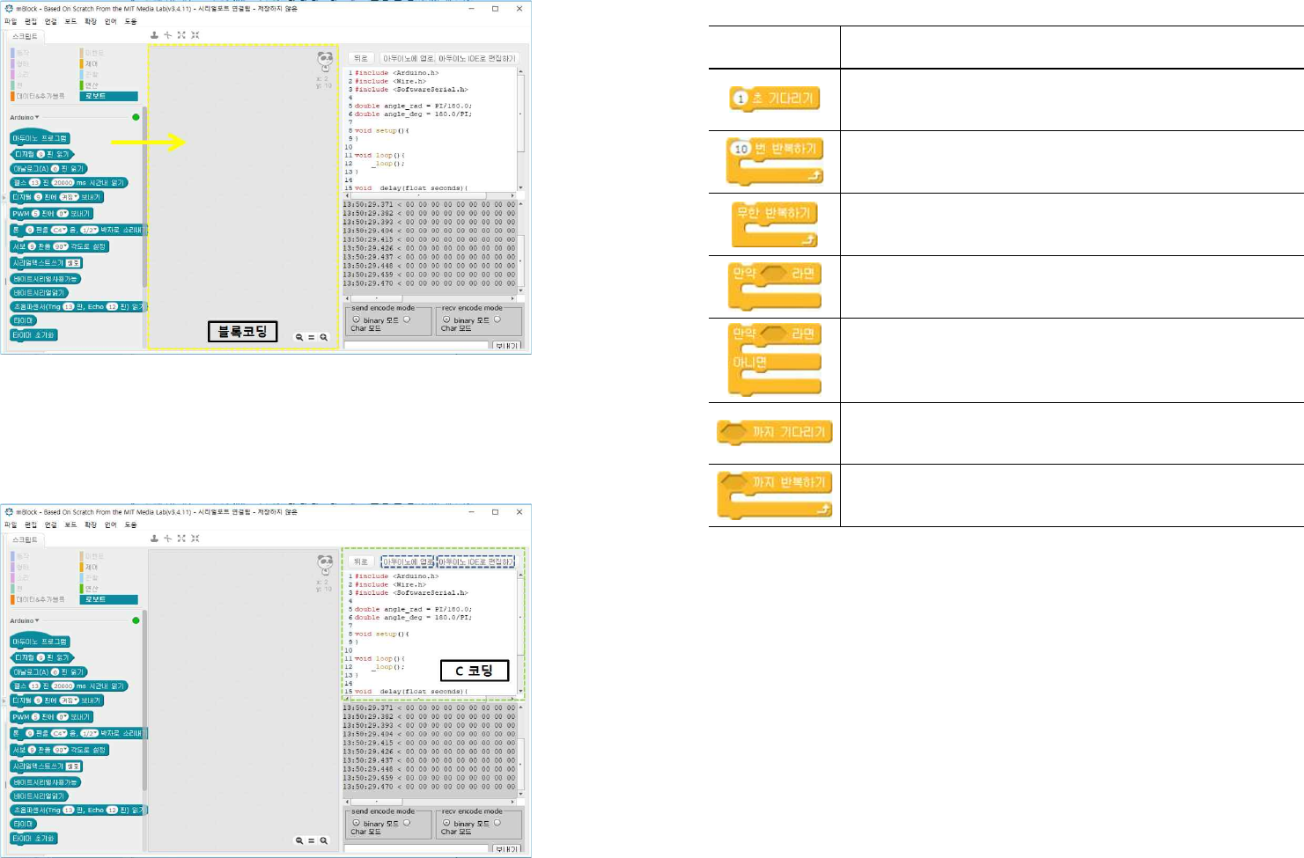Select the Grow sprite tool, lower mBlock window
Viewport: 1304px width, 858px height.
pyautogui.click(x=181, y=539)
